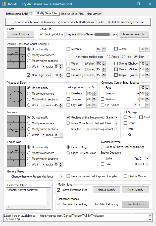
Task: Click Choose a Save File button
Action: (134, 34)
